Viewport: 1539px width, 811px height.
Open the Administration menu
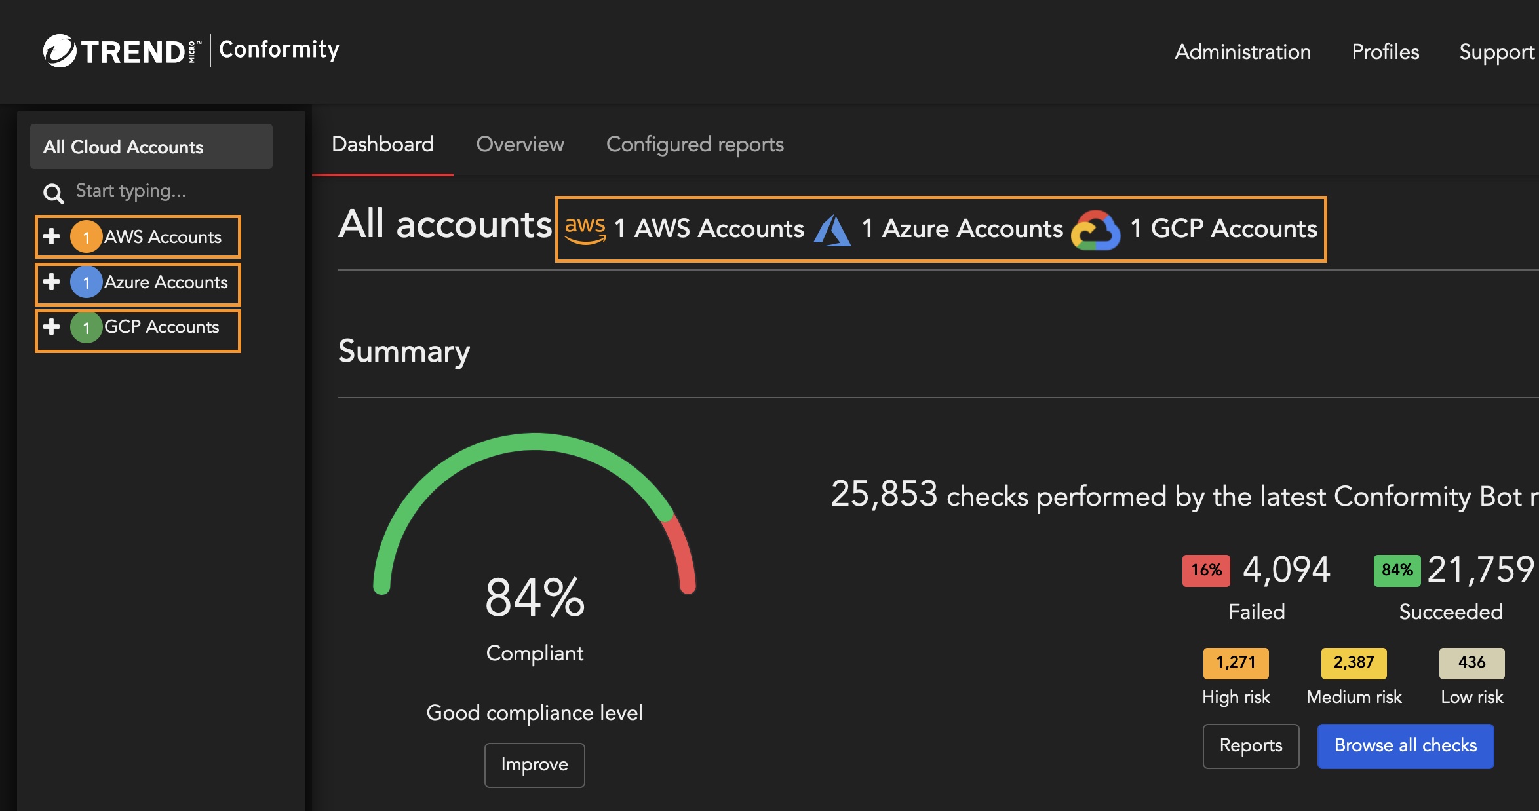(1242, 52)
